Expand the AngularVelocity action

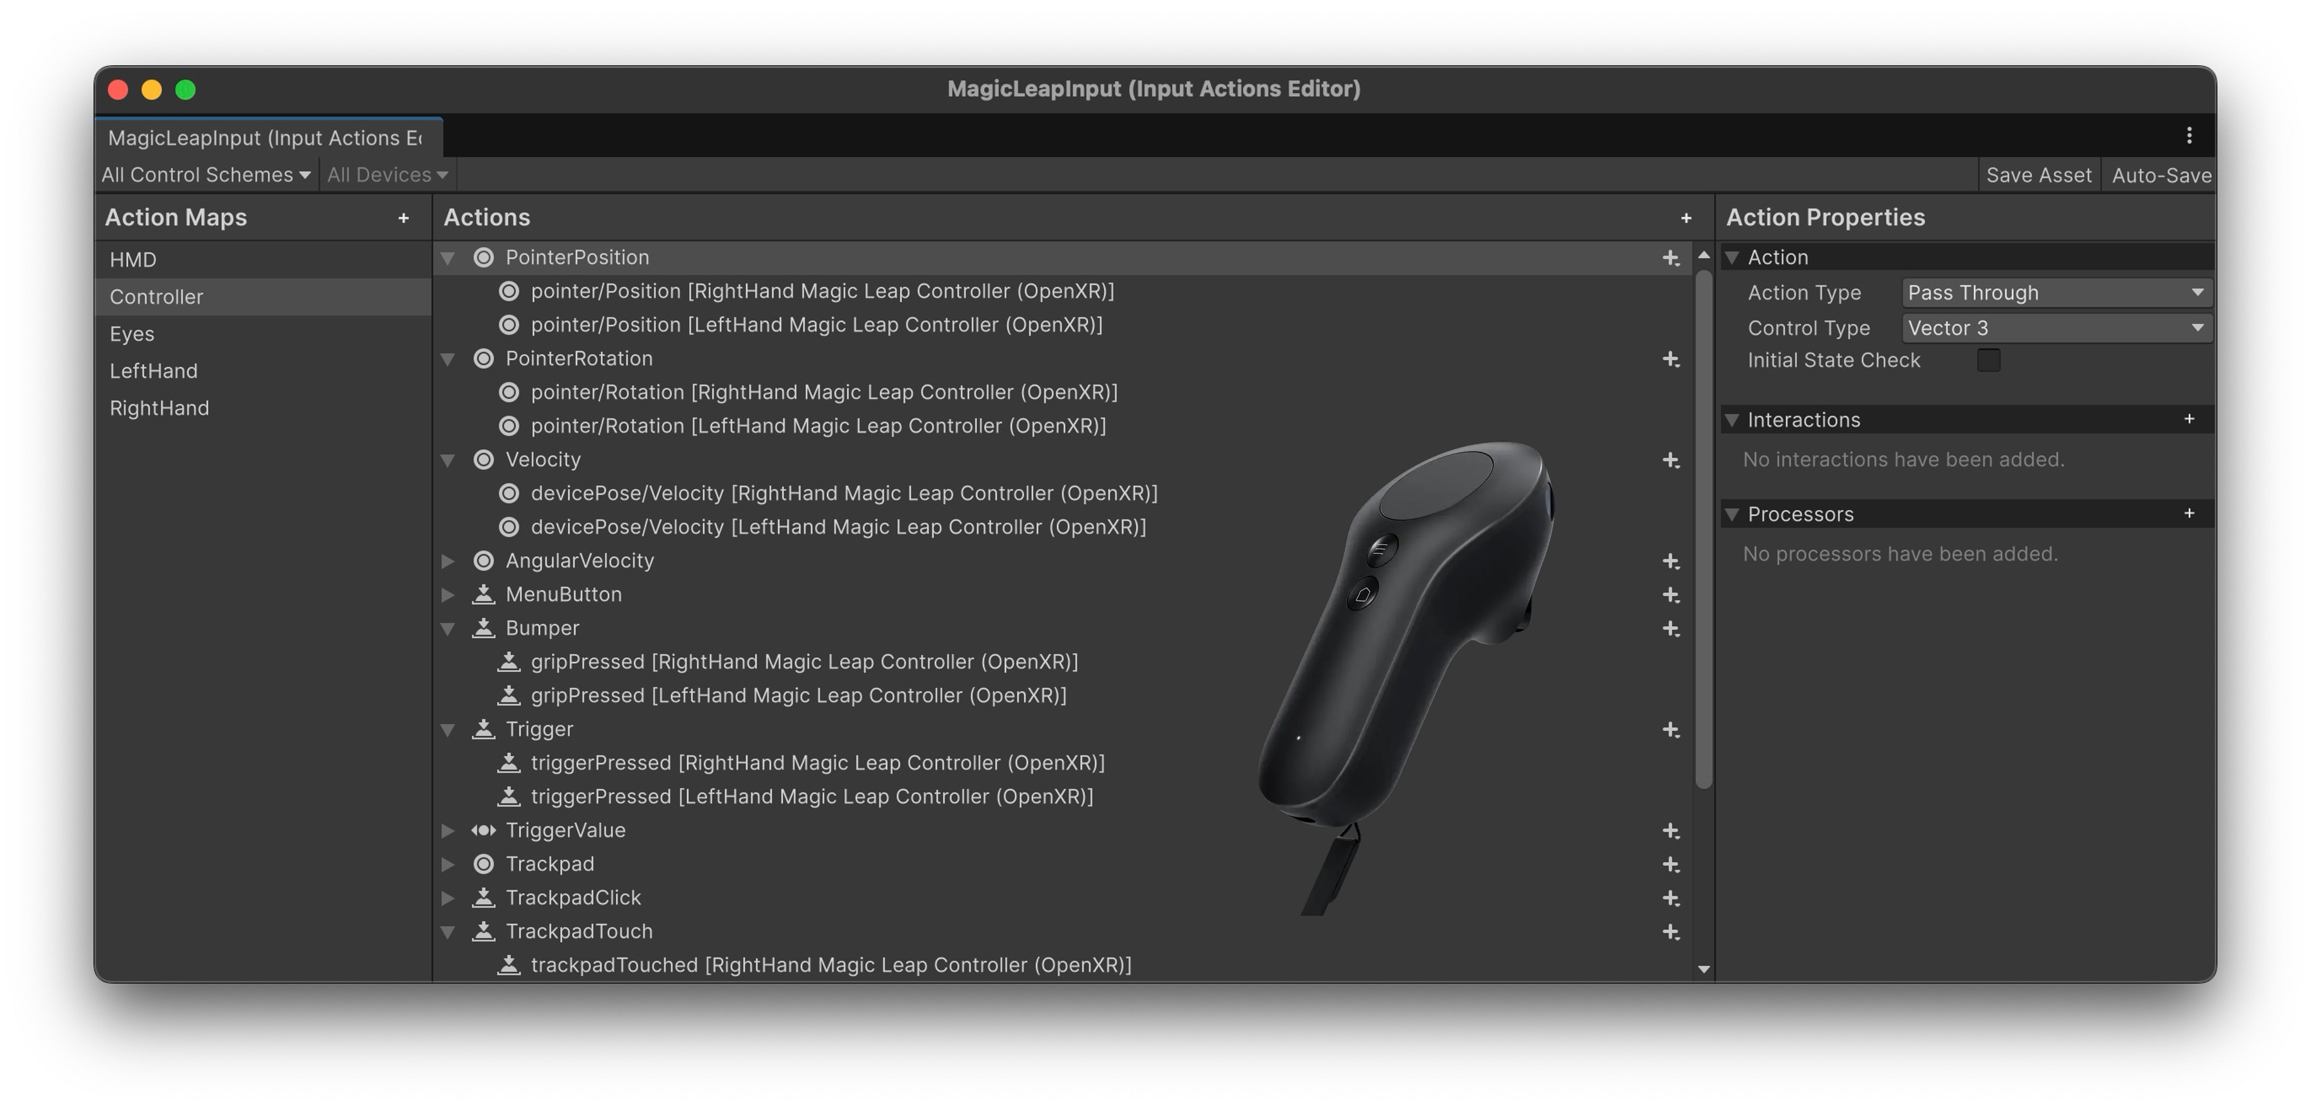448,561
